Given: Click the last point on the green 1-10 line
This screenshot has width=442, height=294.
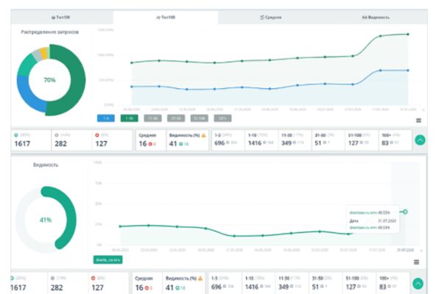Looking at the screenshot, I should coord(408,35).
